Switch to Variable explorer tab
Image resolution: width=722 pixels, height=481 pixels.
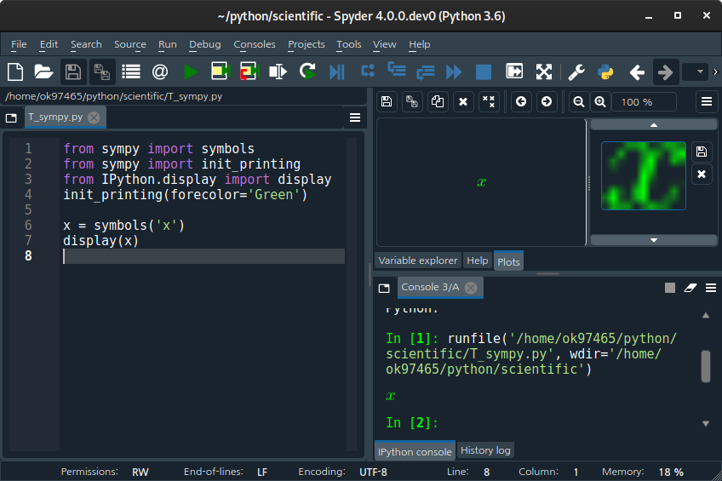(418, 261)
